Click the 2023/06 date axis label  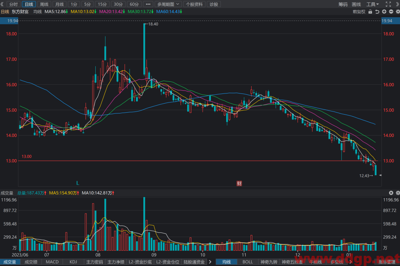[x=20, y=255]
